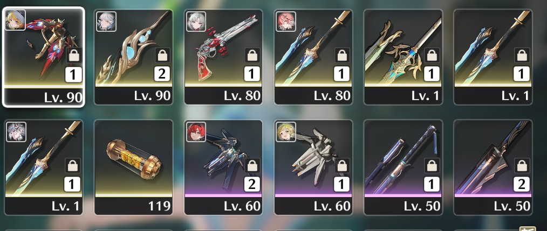Click the blonde hat character portrait icon
The width and height of the screenshot is (547, 231).
tap(15, 20)
